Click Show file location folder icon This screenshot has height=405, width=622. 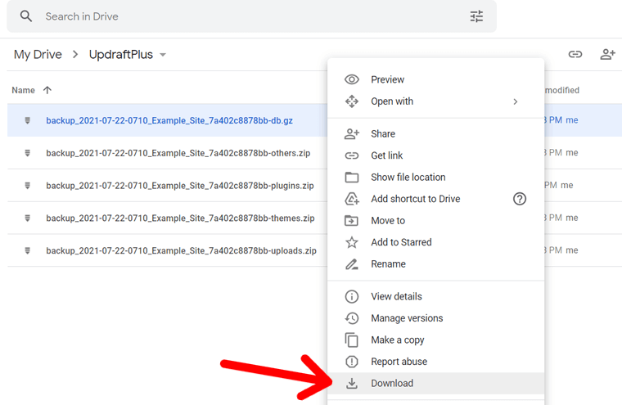tap(351, 177)
